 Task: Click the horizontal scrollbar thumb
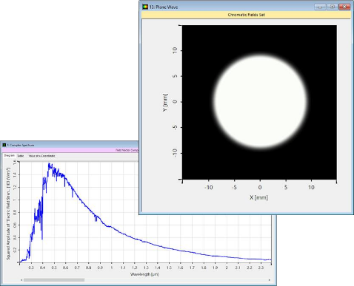(54, 280)
